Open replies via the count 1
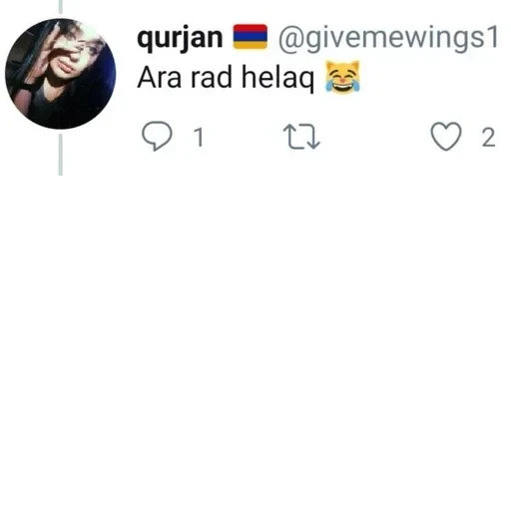 coord(199,137)
